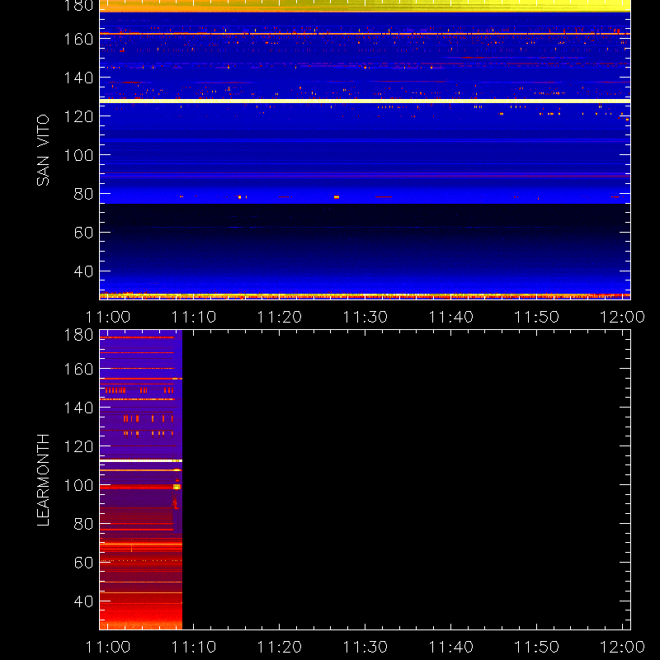Pick the 120 frequency tick on San Vito axis
Viewport: 660px width, 660px height.
coord(78,116)
